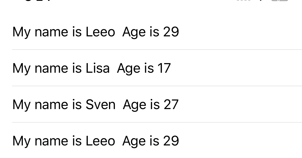
Task: Click the name "Sven" in the list
Action: 100,104
